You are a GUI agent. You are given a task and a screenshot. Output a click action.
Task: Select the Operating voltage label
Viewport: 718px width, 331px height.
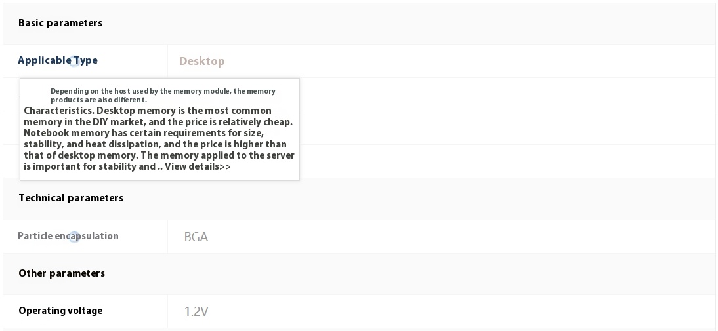tap(60, 311)
